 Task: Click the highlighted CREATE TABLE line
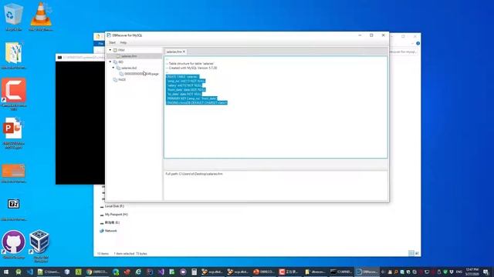pos(182,77)
